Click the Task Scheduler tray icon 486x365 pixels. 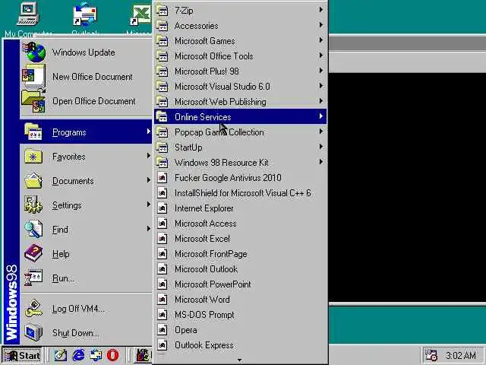click(x=431, y=355)
